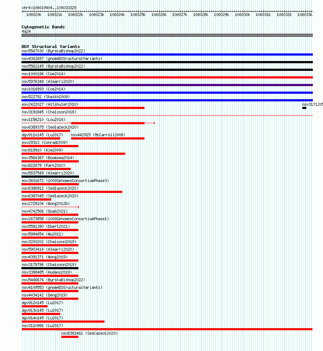Open esv3601672 (1000GenomesConsortiumPhase3) label
Screen dimensions: 323x351
[65, 181]
